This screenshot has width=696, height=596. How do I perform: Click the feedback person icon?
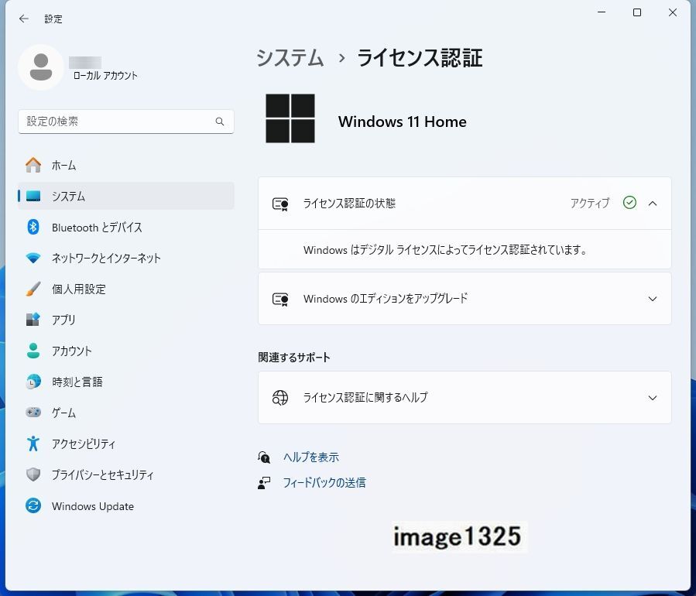coord(264,483)
